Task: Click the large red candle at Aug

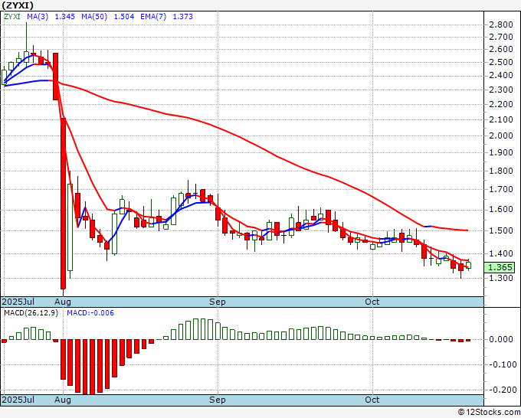Action: pos(63,203)
